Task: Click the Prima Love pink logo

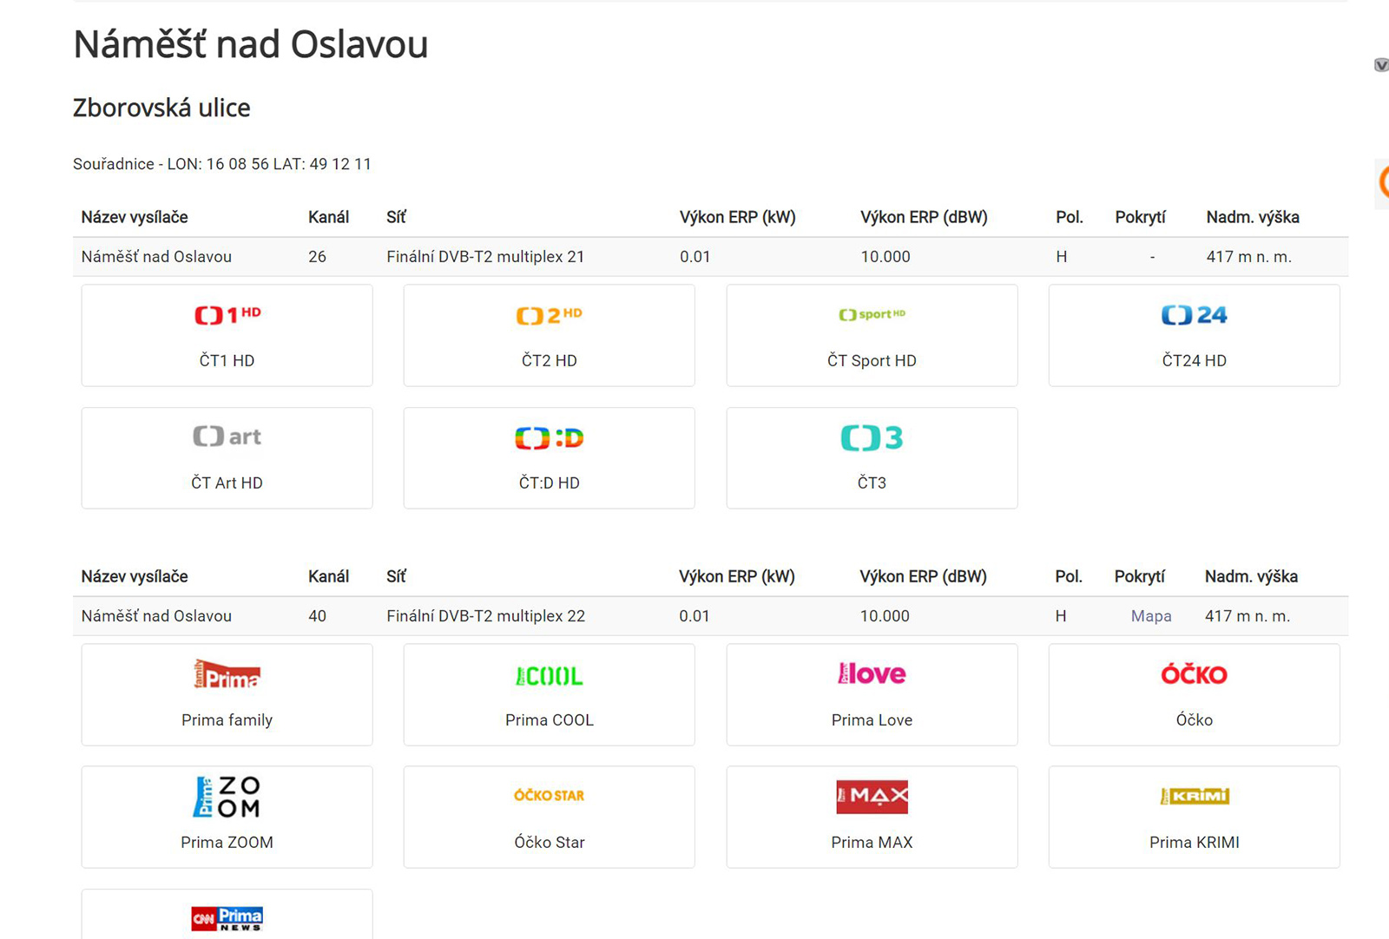Action: point(872,673)
